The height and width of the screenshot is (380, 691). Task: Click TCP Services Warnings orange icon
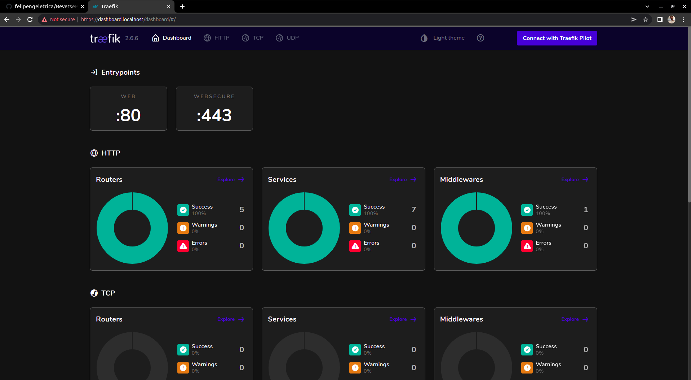(355, 367)
